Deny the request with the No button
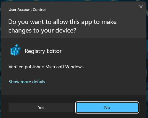The width and height of the screenshot is (148, 118). (x=107, y=107)
